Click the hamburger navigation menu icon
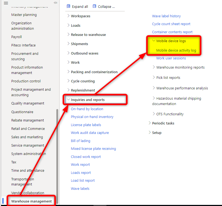 (6, 3)
